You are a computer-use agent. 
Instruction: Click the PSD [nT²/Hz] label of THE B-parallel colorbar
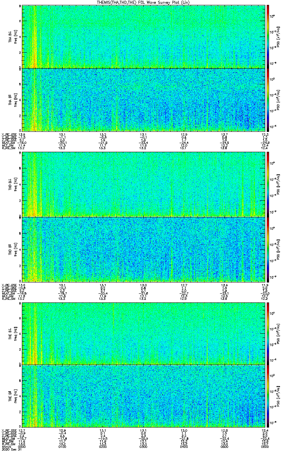pyautogui.click(x=279, y=396)
